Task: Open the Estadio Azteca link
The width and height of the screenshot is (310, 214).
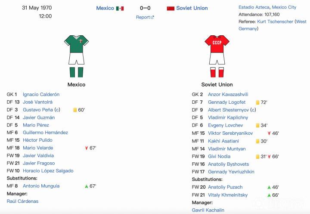Action: (254, 7)
